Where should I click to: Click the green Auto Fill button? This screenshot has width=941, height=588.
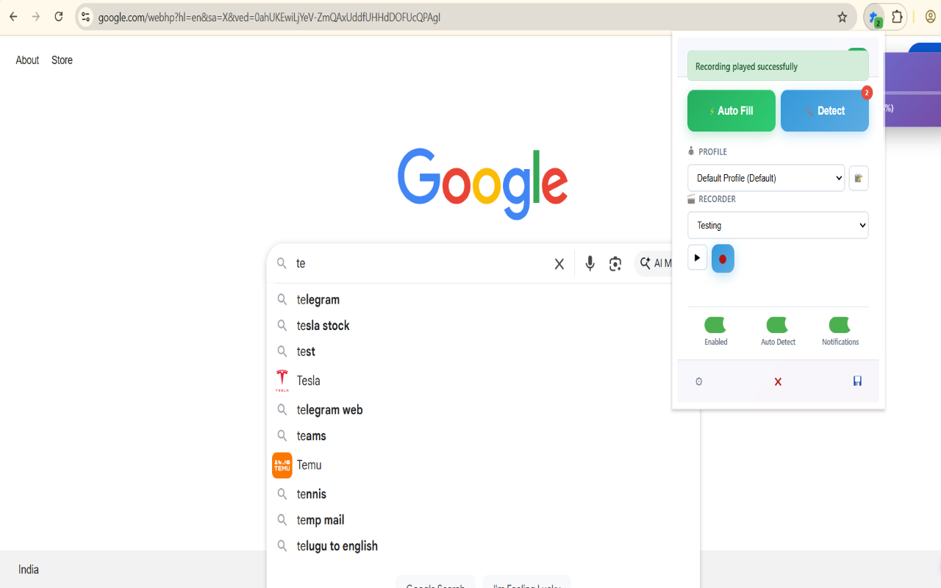[x=731, y=111]
